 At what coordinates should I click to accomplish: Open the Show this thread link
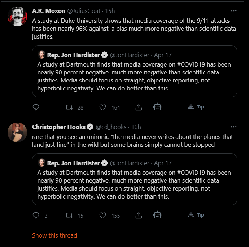[54, 235]
